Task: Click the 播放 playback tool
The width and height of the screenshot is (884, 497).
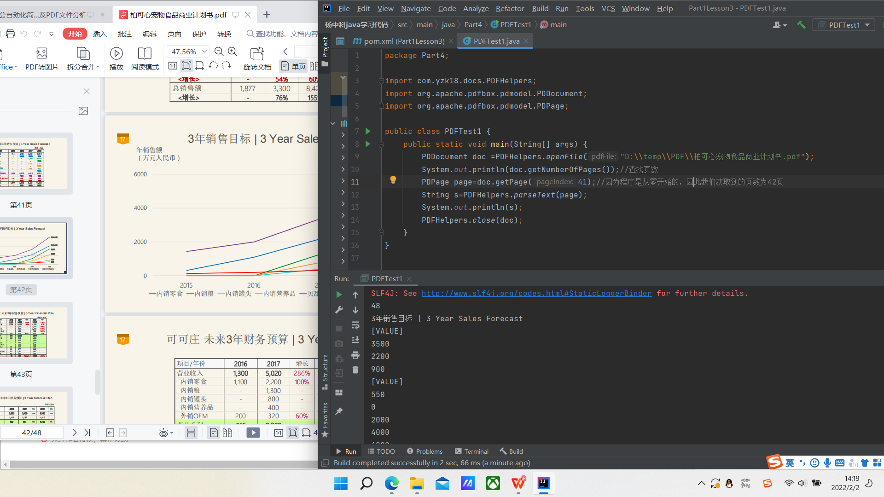Action: (x=116, y=58)
